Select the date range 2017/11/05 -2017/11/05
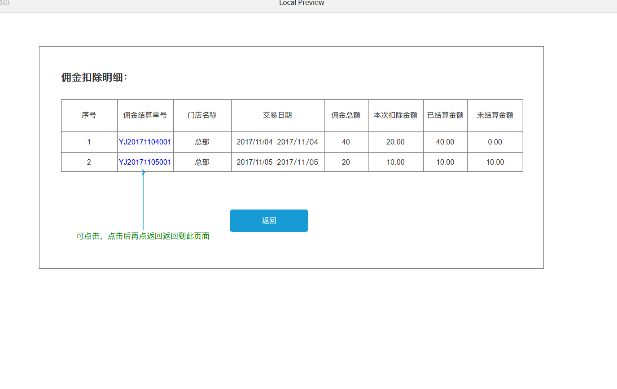 (277, 162)
